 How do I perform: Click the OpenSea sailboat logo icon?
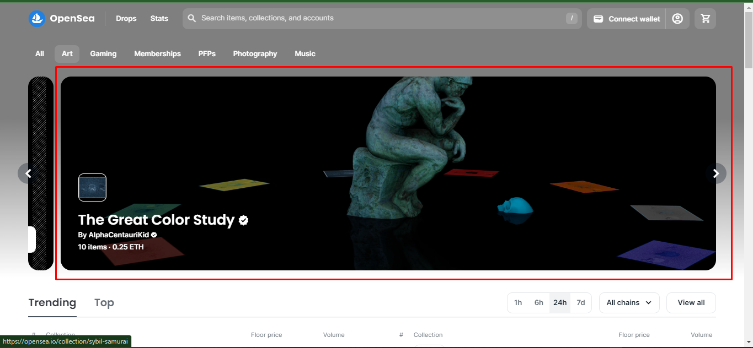click(37, 19)
